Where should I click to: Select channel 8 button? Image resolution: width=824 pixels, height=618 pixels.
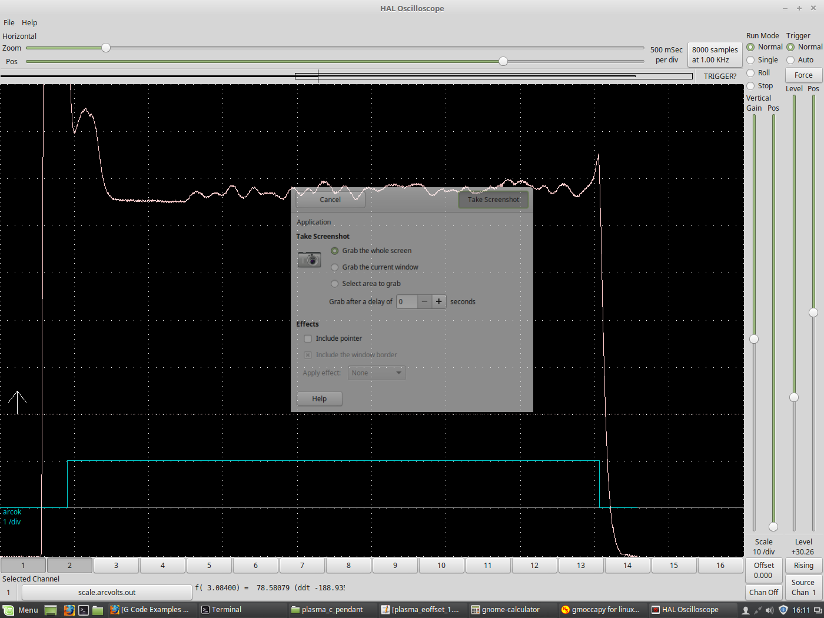click(x=348, y=566)
